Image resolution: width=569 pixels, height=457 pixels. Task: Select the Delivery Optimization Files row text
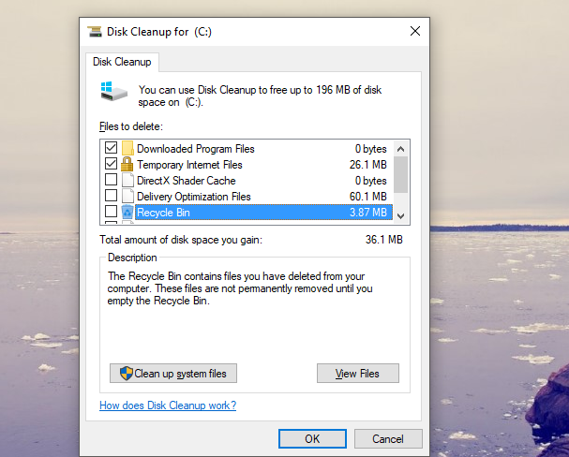194,197
